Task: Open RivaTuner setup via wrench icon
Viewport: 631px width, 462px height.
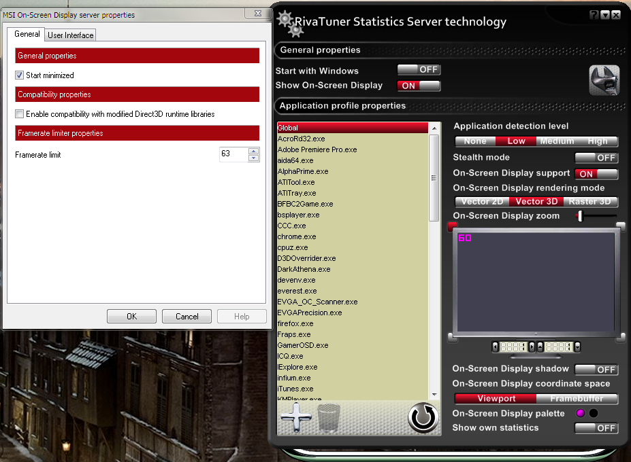Action: click(604, 80)
